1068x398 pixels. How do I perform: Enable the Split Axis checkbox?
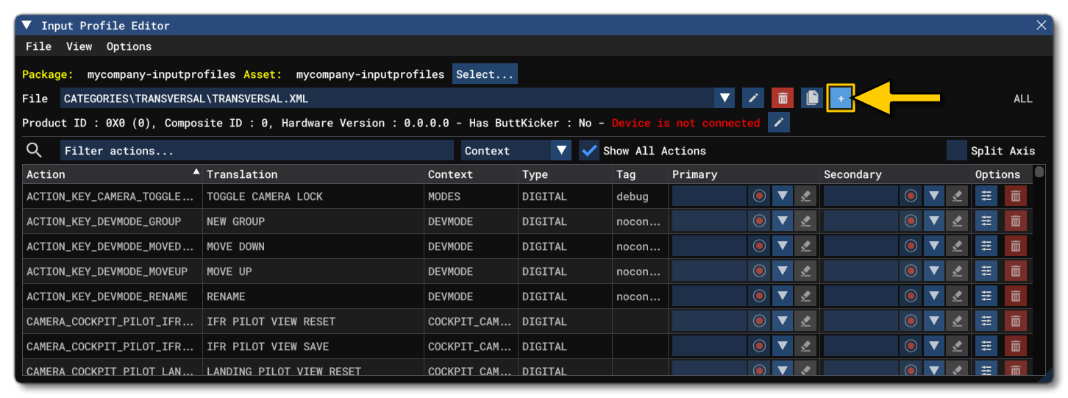(957, 151)
